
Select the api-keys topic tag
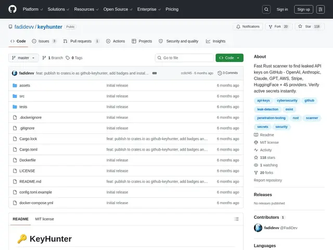(x=263, y=101)
